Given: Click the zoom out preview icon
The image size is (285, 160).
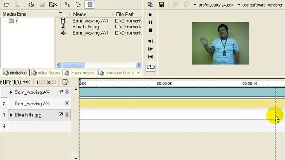Looking at the screenshot, I should 186,4.
